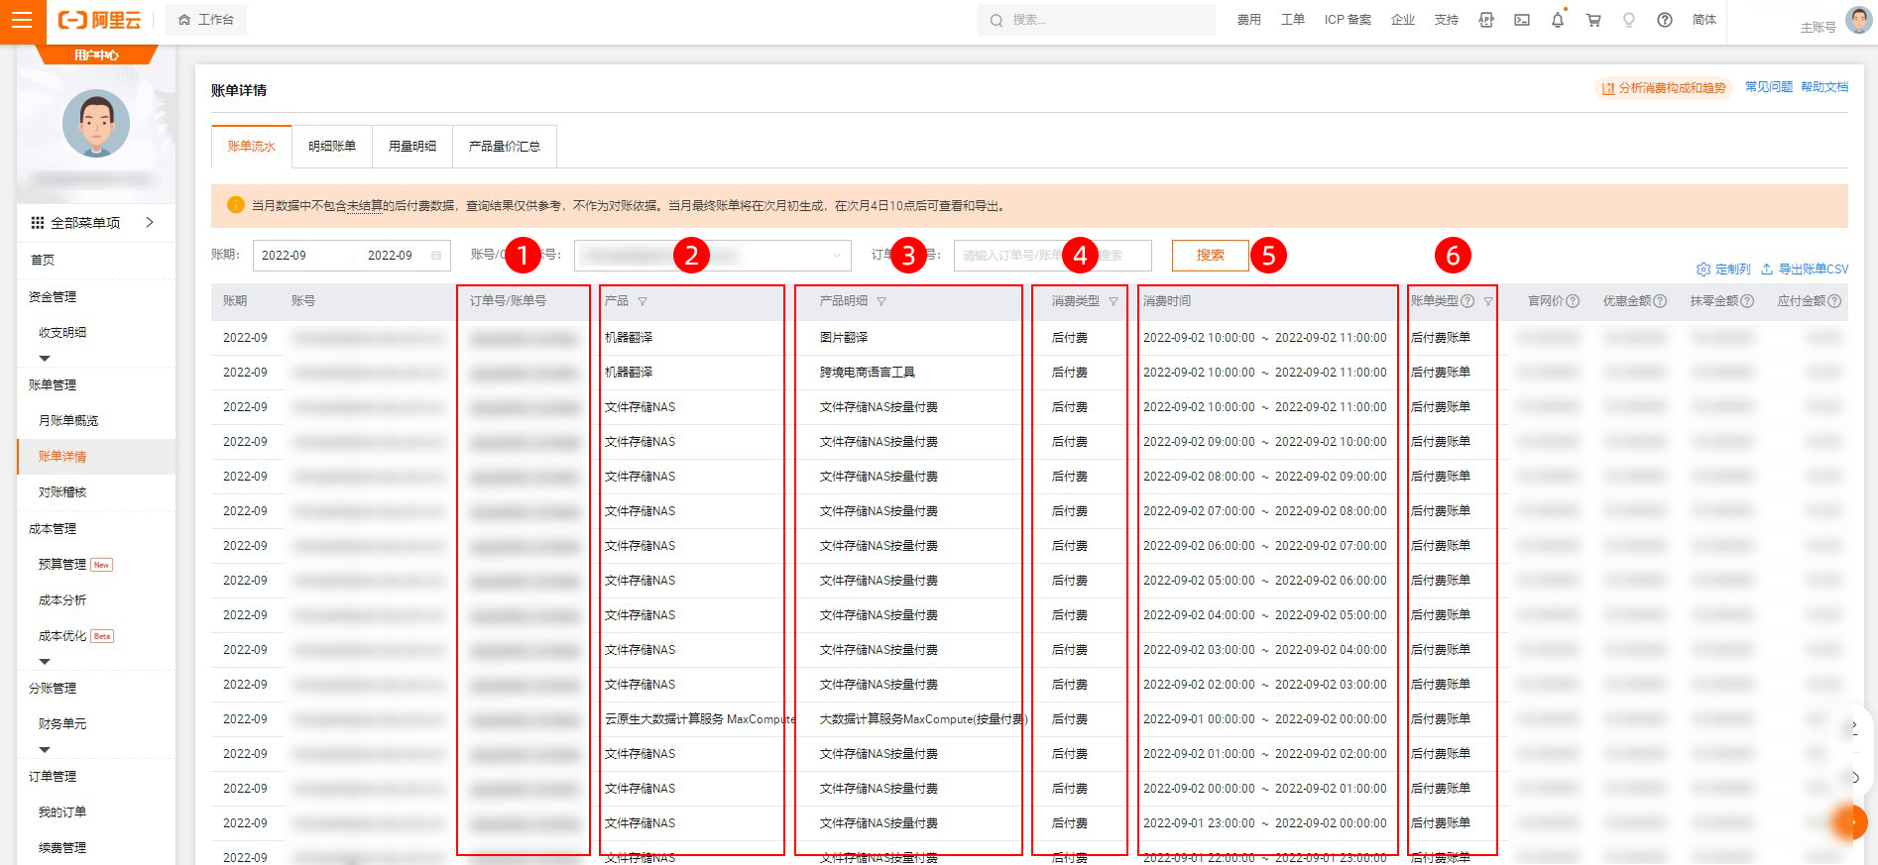Focus the 订单号 input field
The width and height of the screenshot is (1878, 865).
point(1053,256)
